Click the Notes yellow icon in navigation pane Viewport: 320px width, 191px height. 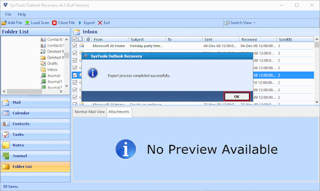click(5, 145)
